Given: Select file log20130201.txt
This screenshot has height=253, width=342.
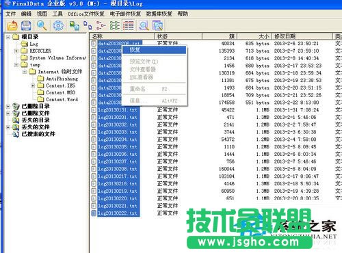Looking at the screenshot, I should [x=118, y=118].
